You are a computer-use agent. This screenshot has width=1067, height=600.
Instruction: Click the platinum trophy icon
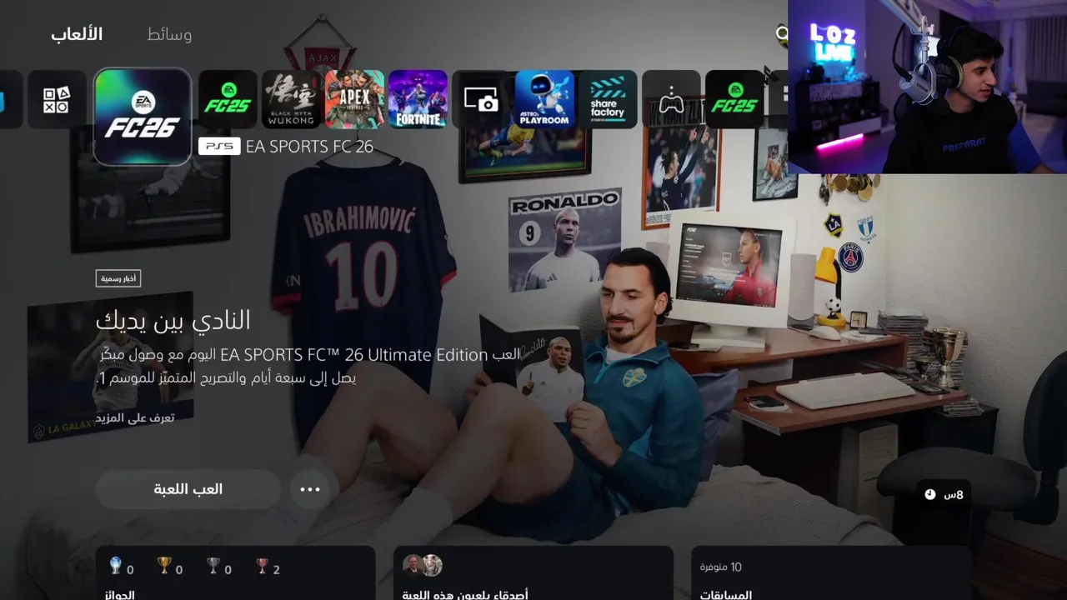click(x=116, y=567)
